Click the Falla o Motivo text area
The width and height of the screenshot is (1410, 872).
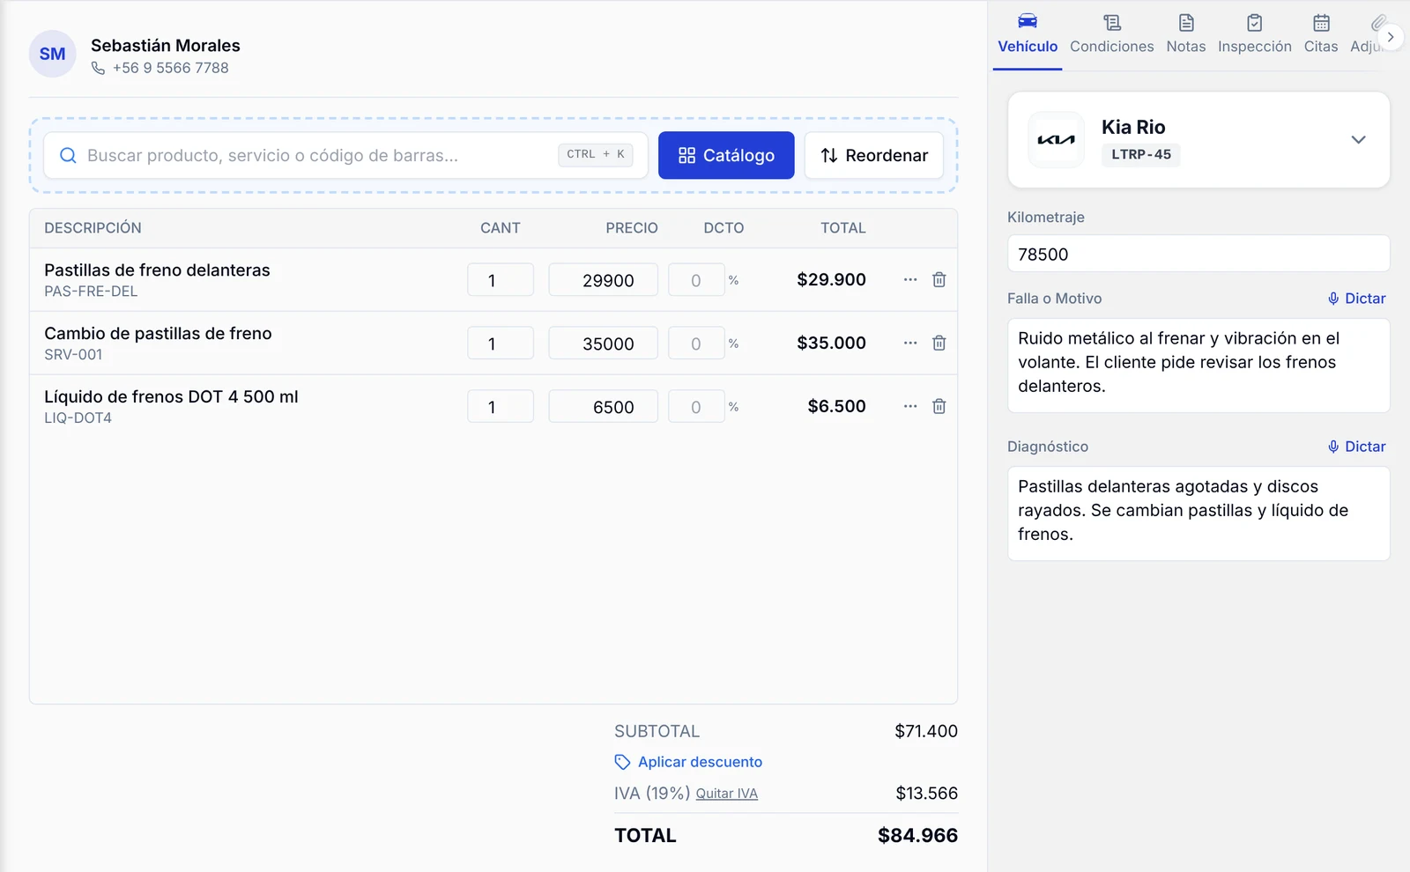pyautogui.click(x=1198, y=366)
